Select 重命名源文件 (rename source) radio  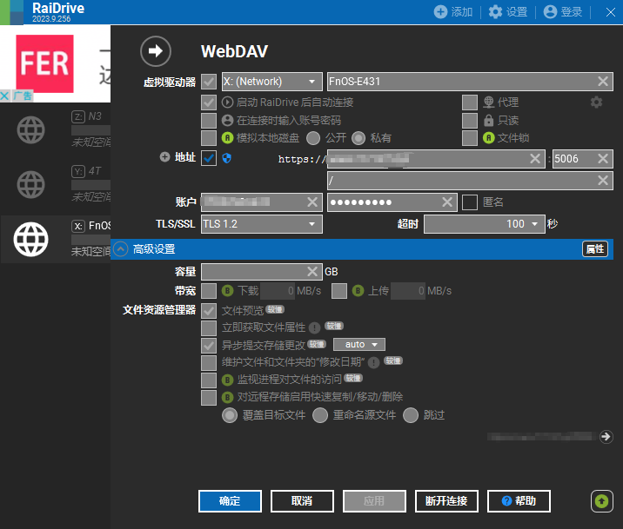pyautogui.click(x=320, y=415)
